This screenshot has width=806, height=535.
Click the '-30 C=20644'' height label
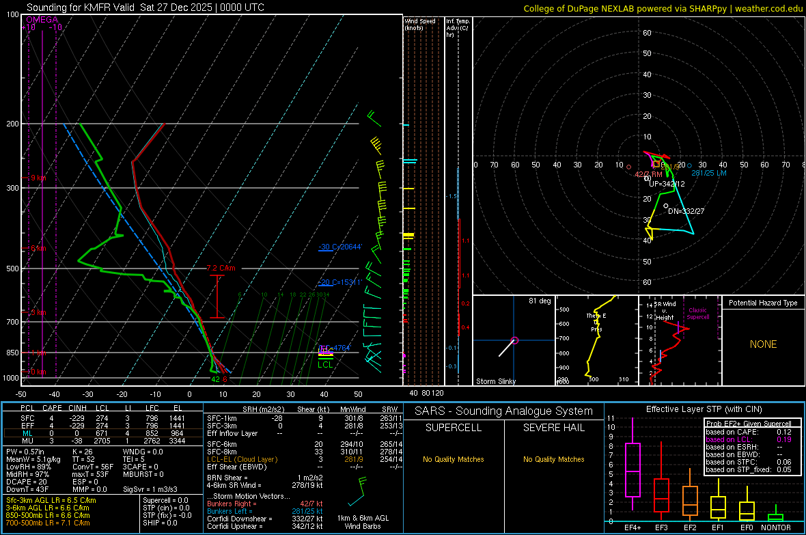[x=340, y=247]
